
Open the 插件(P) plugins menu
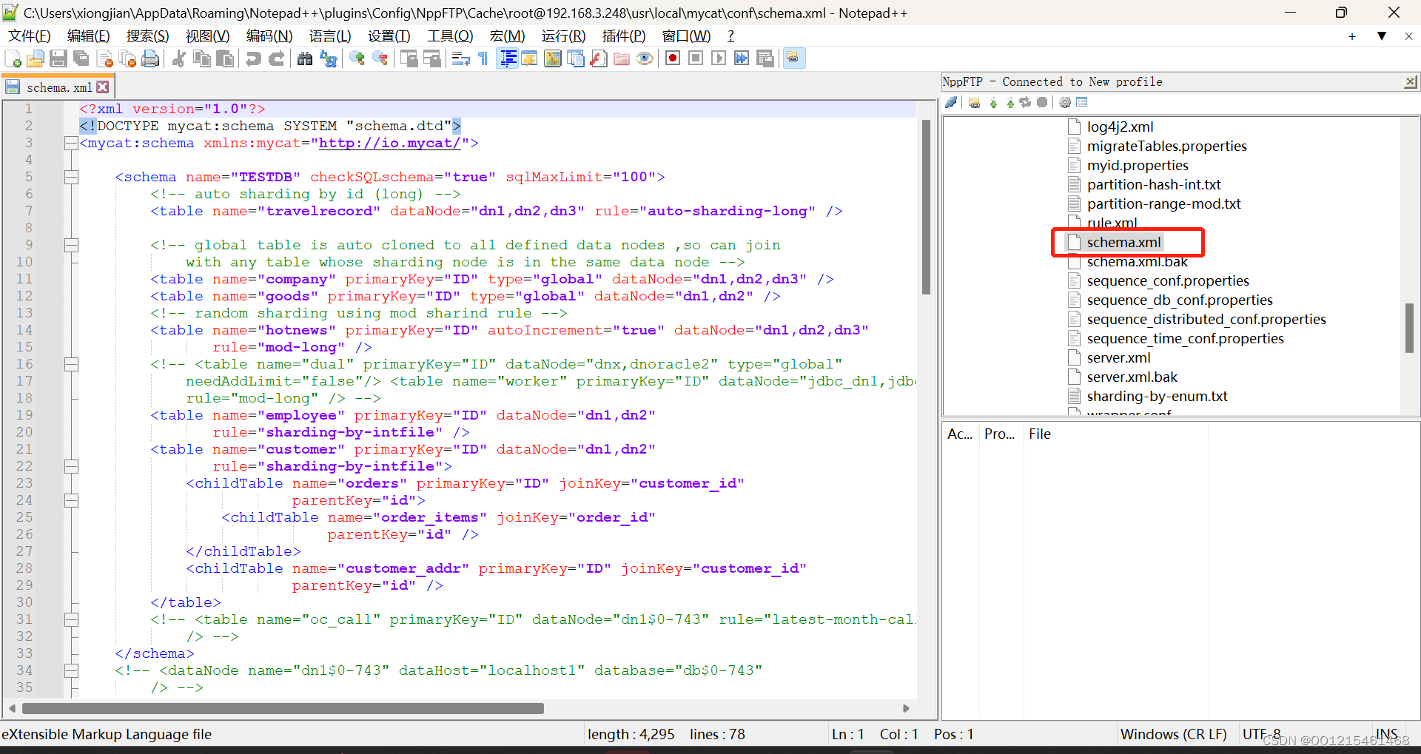point(624,36)
